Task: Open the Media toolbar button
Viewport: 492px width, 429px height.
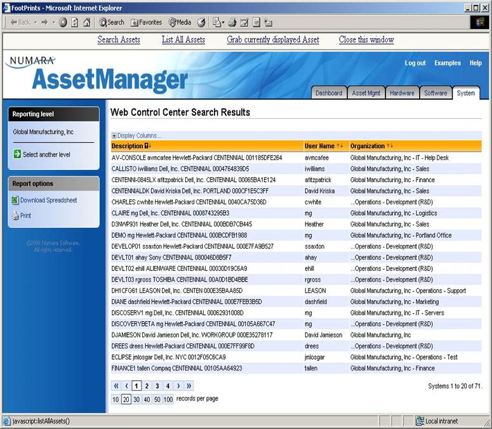Action: pyautogui.click(x=180, y=22)
